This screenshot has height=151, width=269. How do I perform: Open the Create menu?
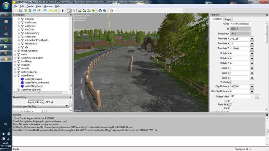tap(30, 6)
